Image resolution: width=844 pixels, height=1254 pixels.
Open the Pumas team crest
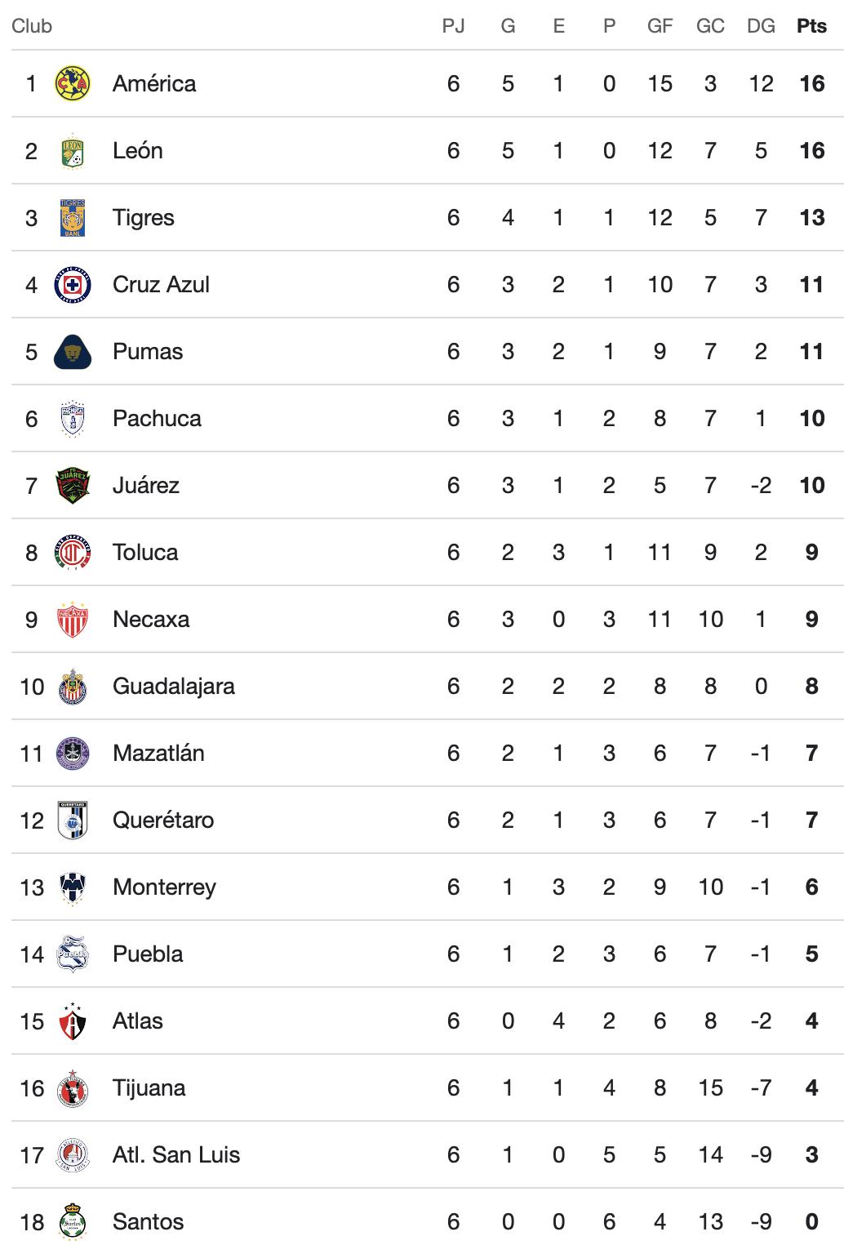click(72, 352)
